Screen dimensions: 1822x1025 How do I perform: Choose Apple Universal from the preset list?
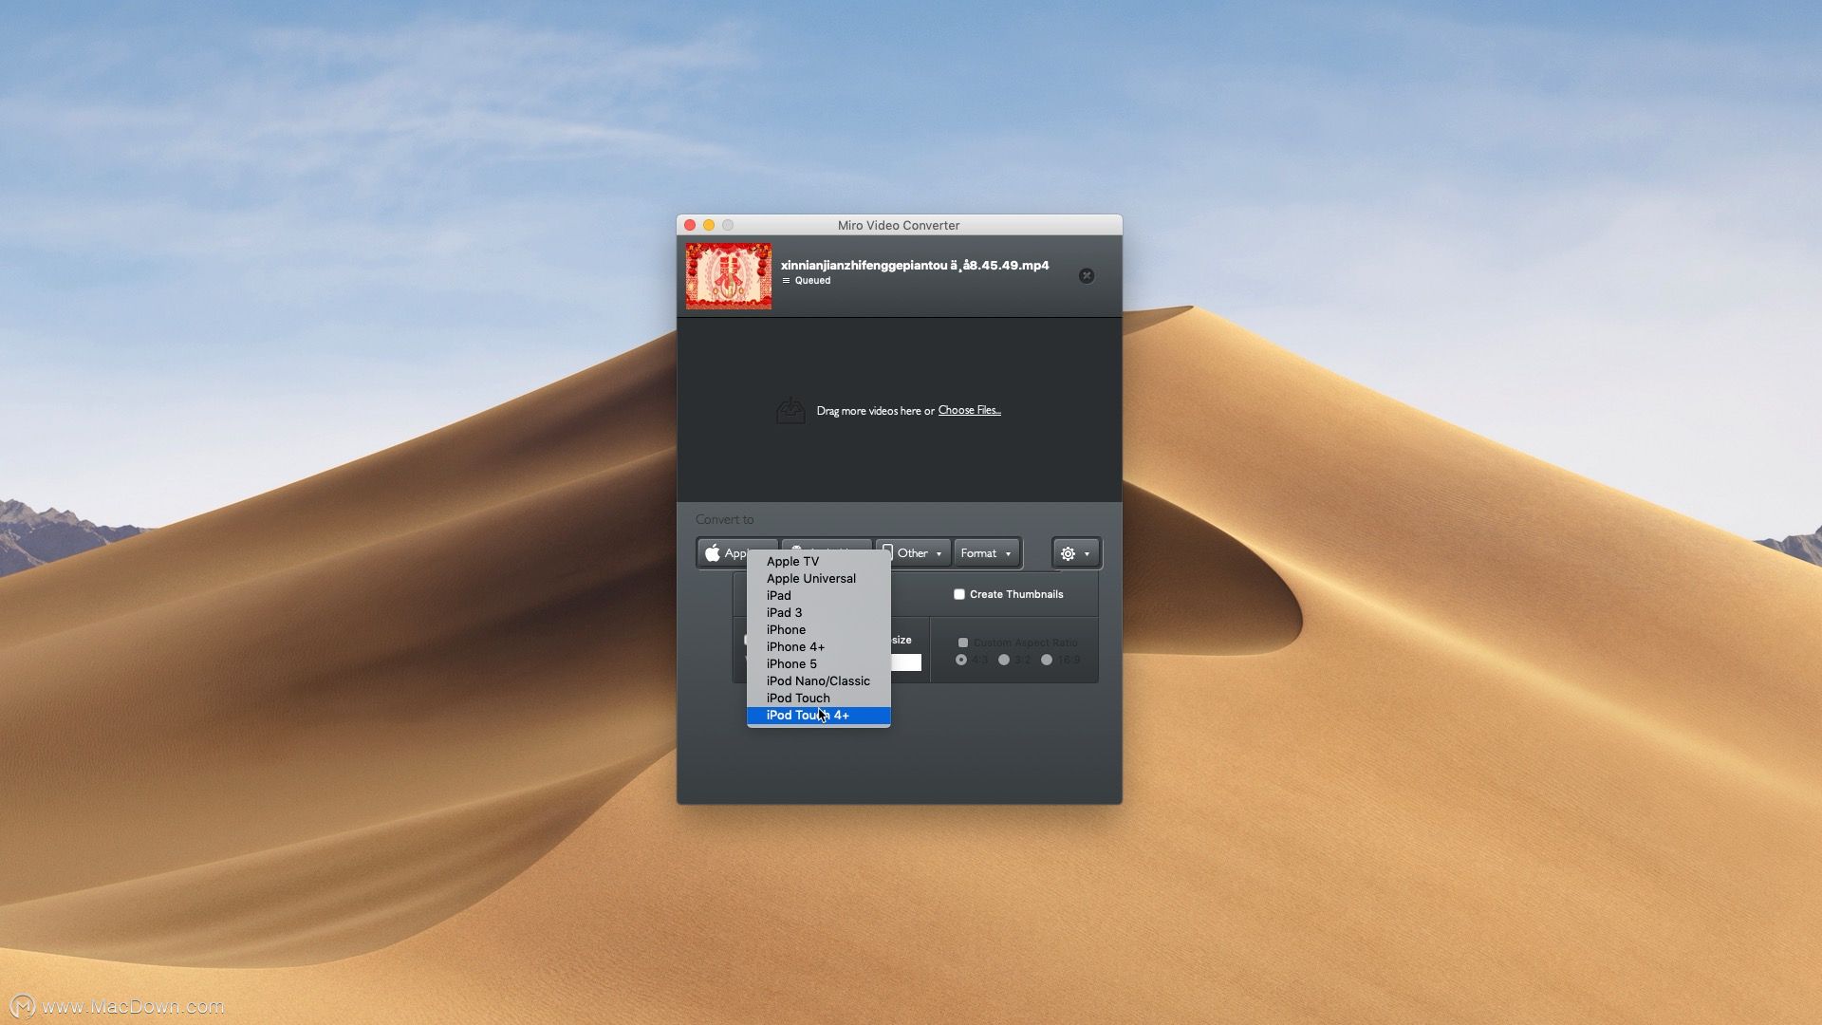coord(810,578)
